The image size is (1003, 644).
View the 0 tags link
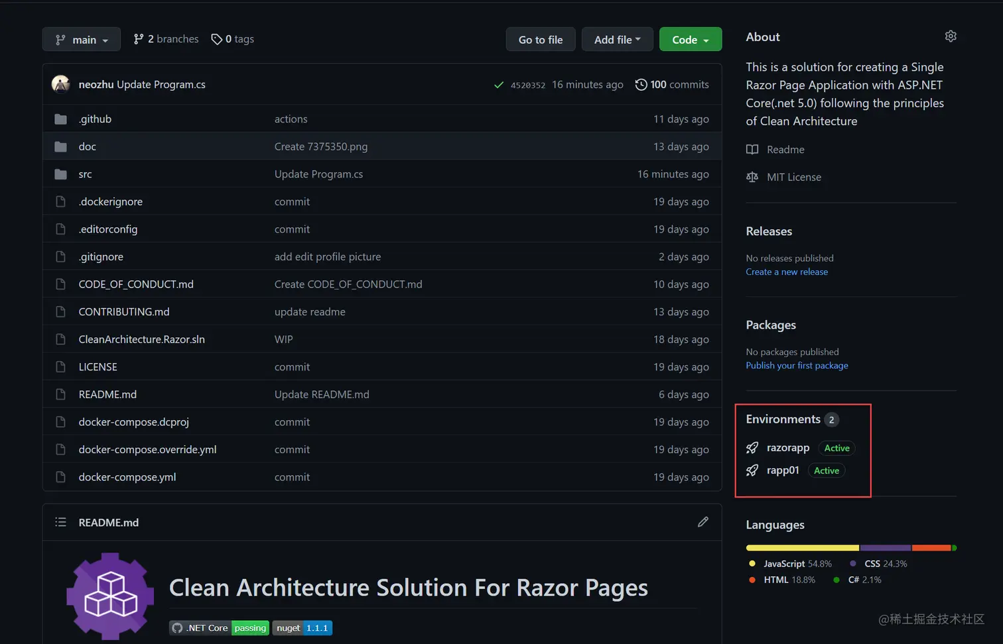point(233,39)
